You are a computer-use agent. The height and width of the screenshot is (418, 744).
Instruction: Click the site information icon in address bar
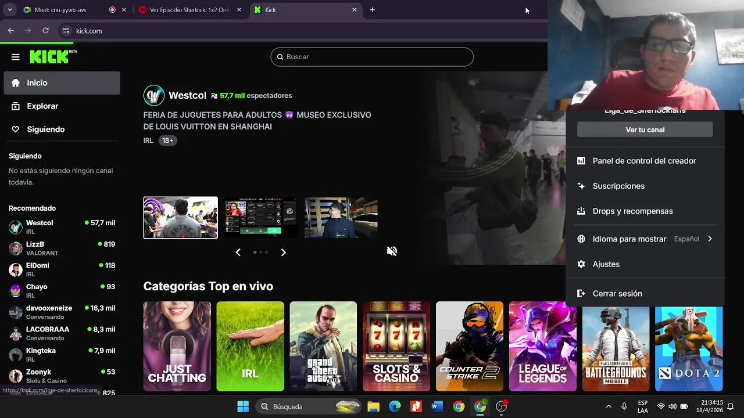(66, 31)
